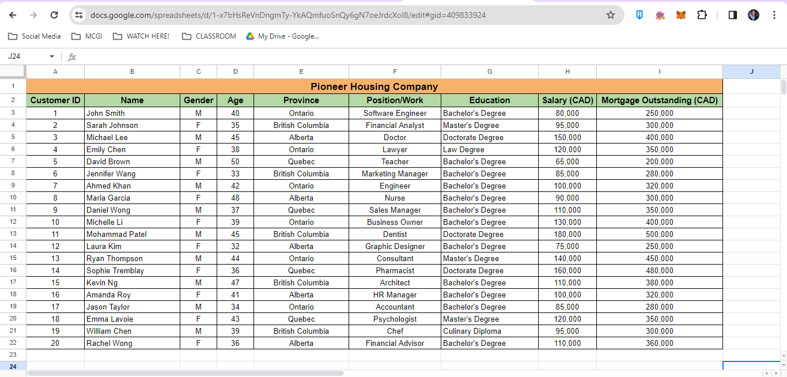This screenshot has width=787, height=377.
Task: Go back to the previous browser page
Action: click(13, 15)
